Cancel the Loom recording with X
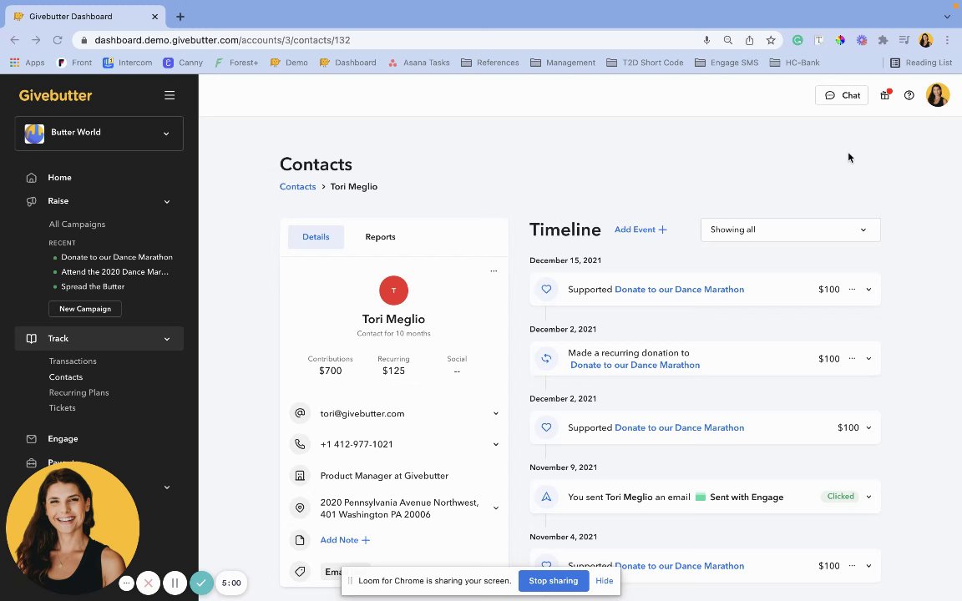 pos(149,583)
